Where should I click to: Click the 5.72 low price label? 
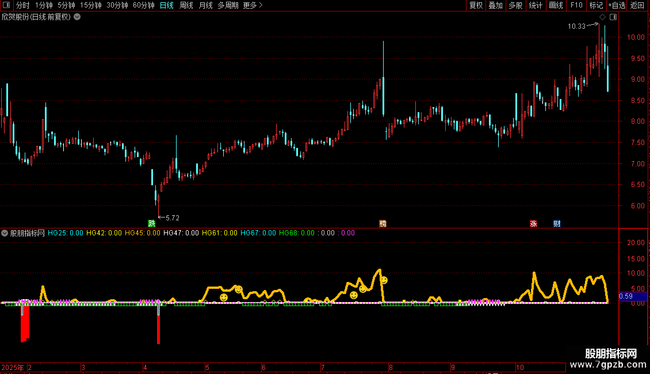(173, 217)
